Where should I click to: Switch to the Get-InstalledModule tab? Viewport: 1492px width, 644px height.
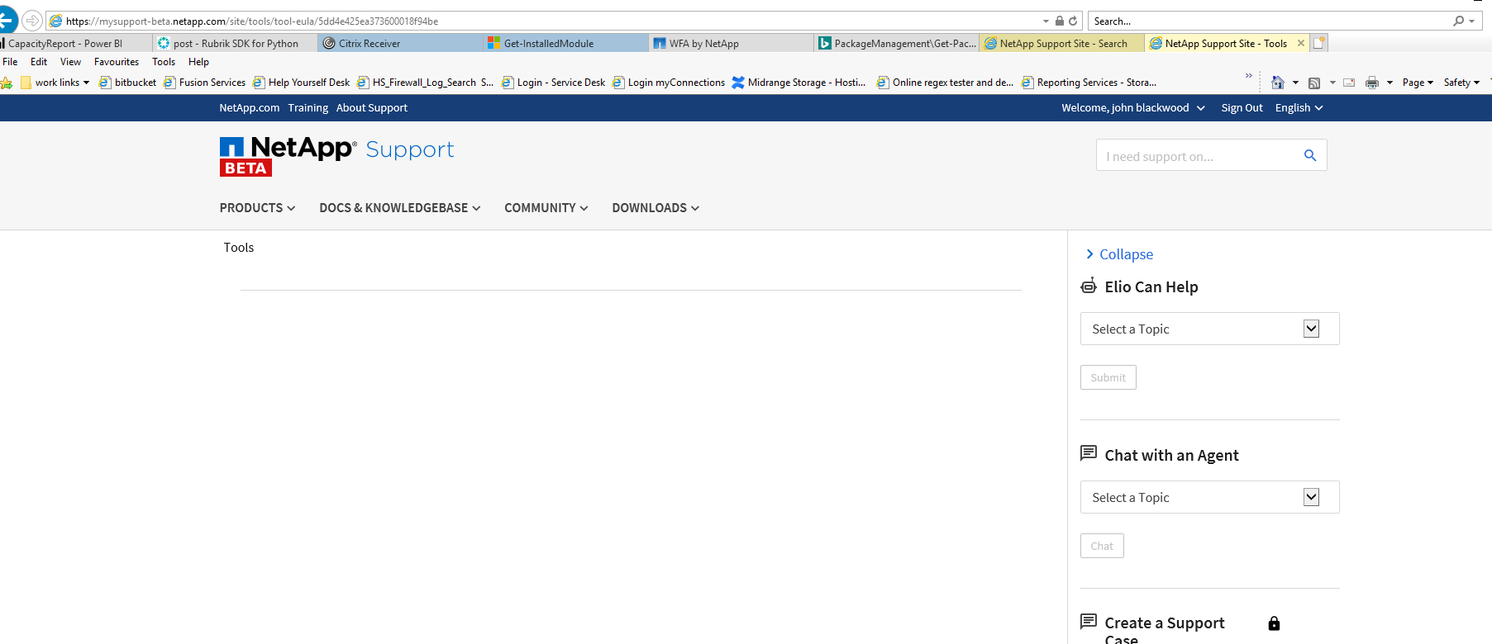click(x=566, y=43)
